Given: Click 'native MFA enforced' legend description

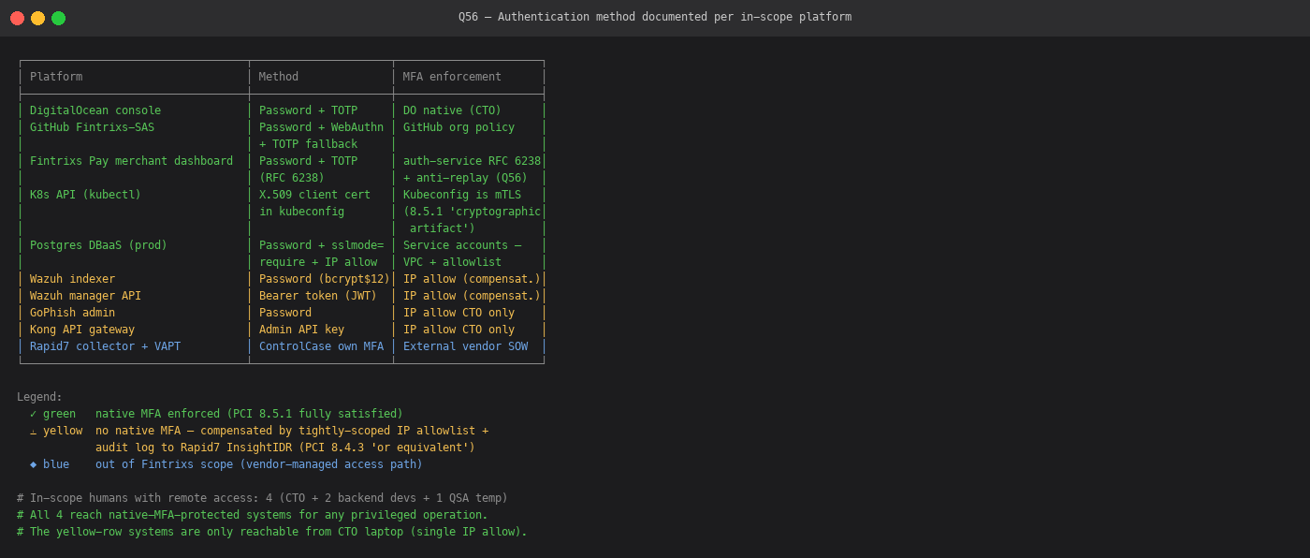Looking at the screenshot, I should pos(249,414).
